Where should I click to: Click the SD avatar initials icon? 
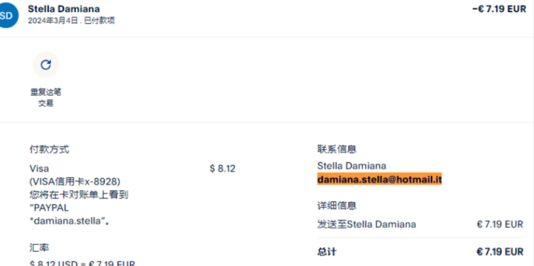click(5, 16)
